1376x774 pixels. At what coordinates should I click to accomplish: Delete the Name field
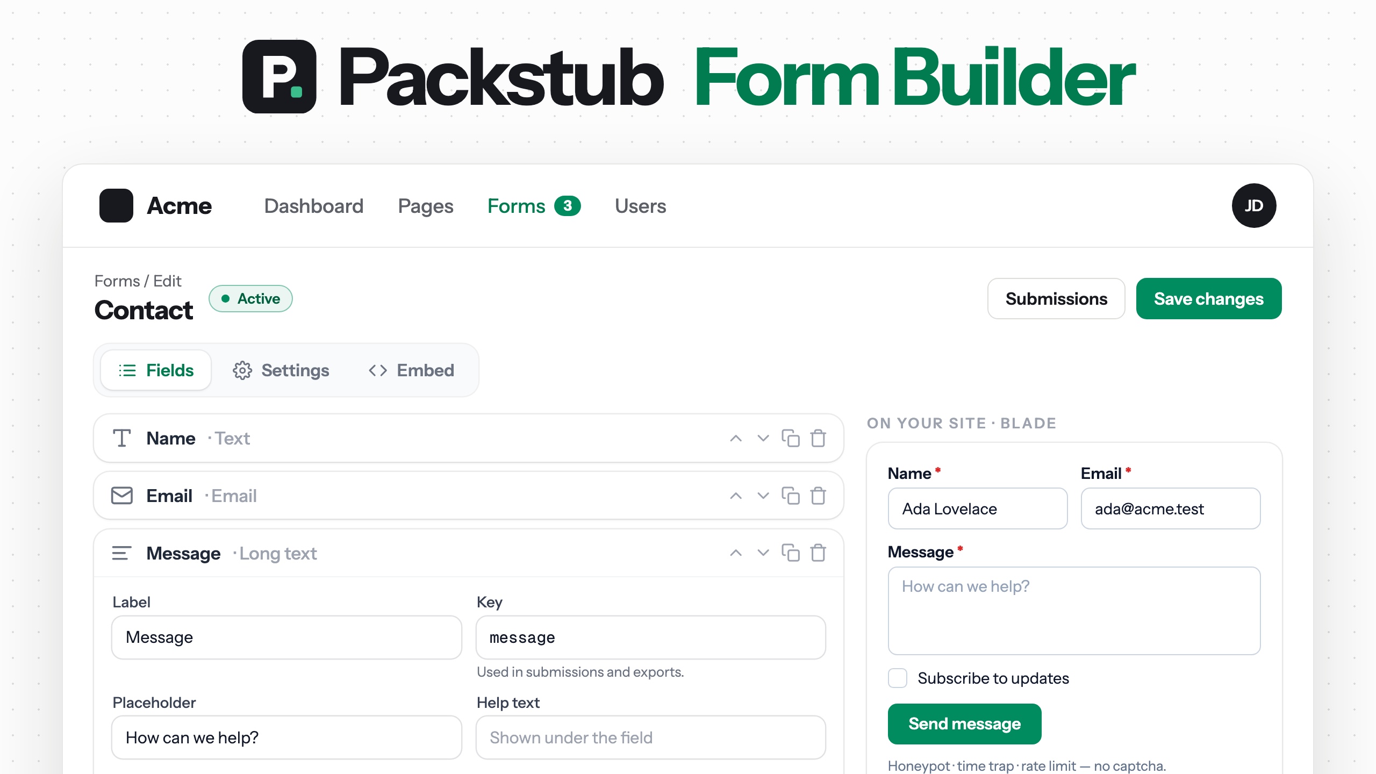(x=818, y=438)
